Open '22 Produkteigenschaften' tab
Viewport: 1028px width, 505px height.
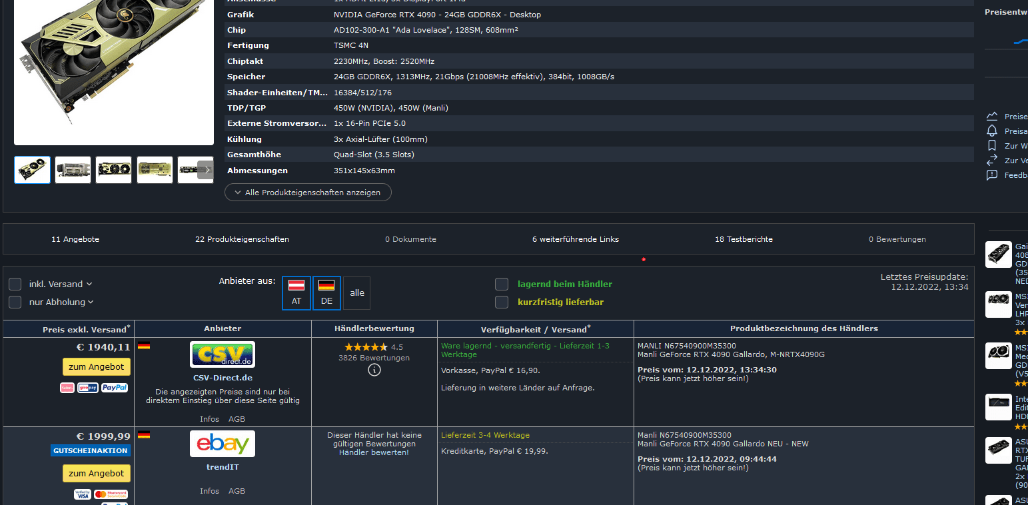242,239
